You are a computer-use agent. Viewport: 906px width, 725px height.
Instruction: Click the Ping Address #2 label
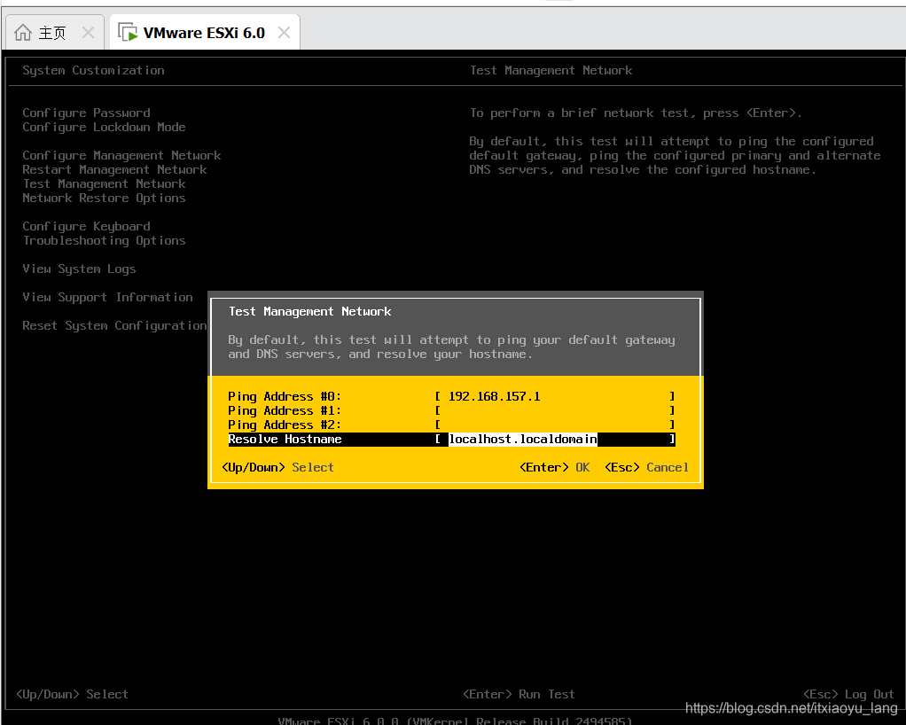[x=285, y=425]
